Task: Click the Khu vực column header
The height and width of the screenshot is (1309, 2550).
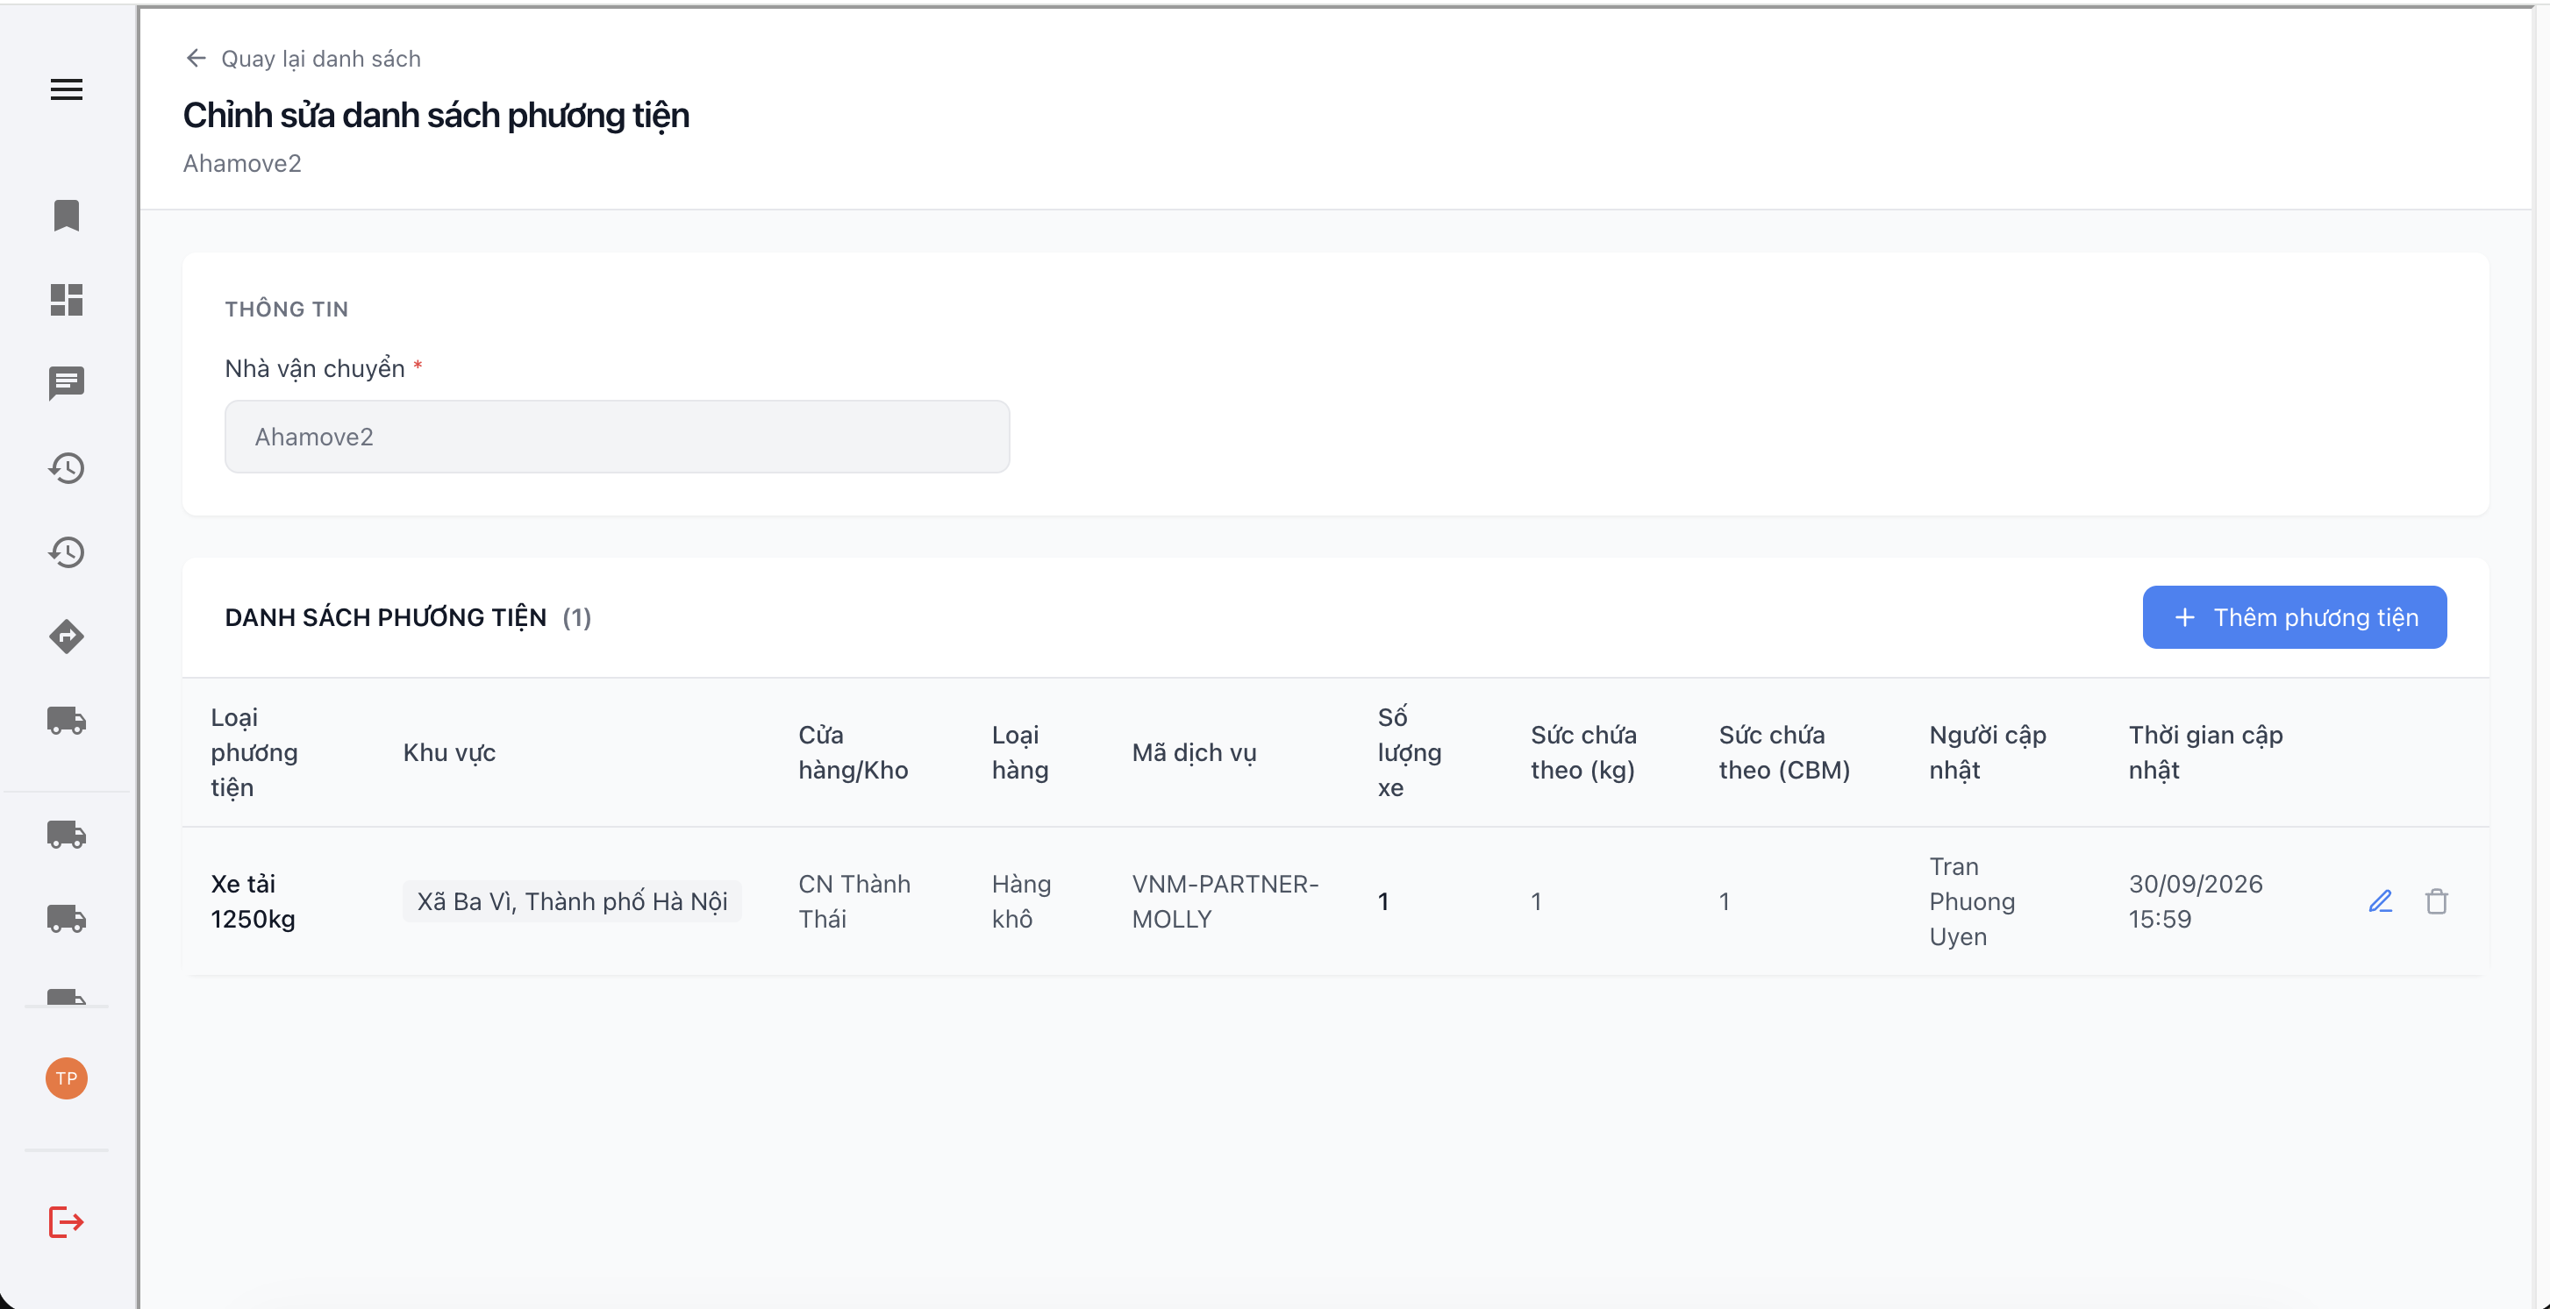Action: [449, 752]
